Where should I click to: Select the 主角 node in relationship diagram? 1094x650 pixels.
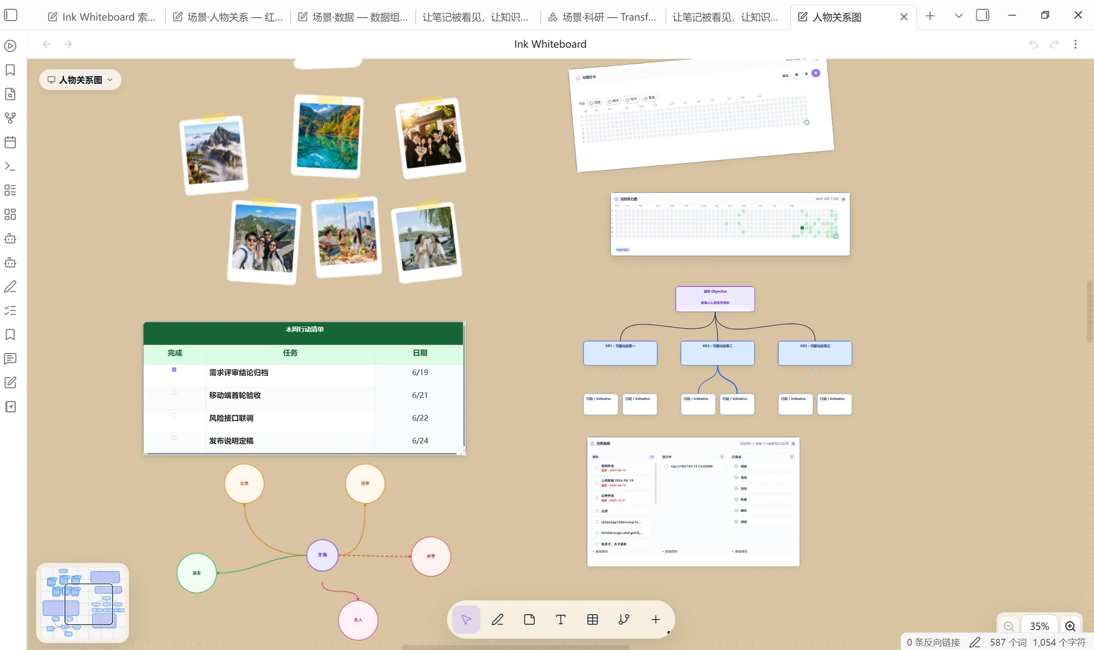[322, 555]
